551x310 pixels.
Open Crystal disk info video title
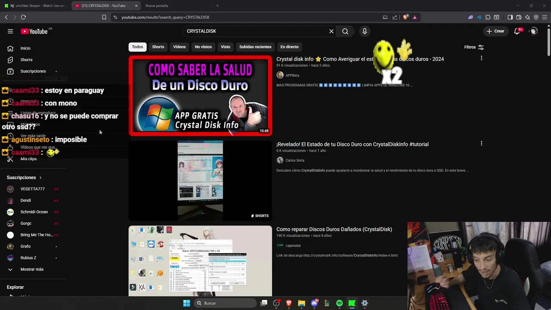coord(360,59)
